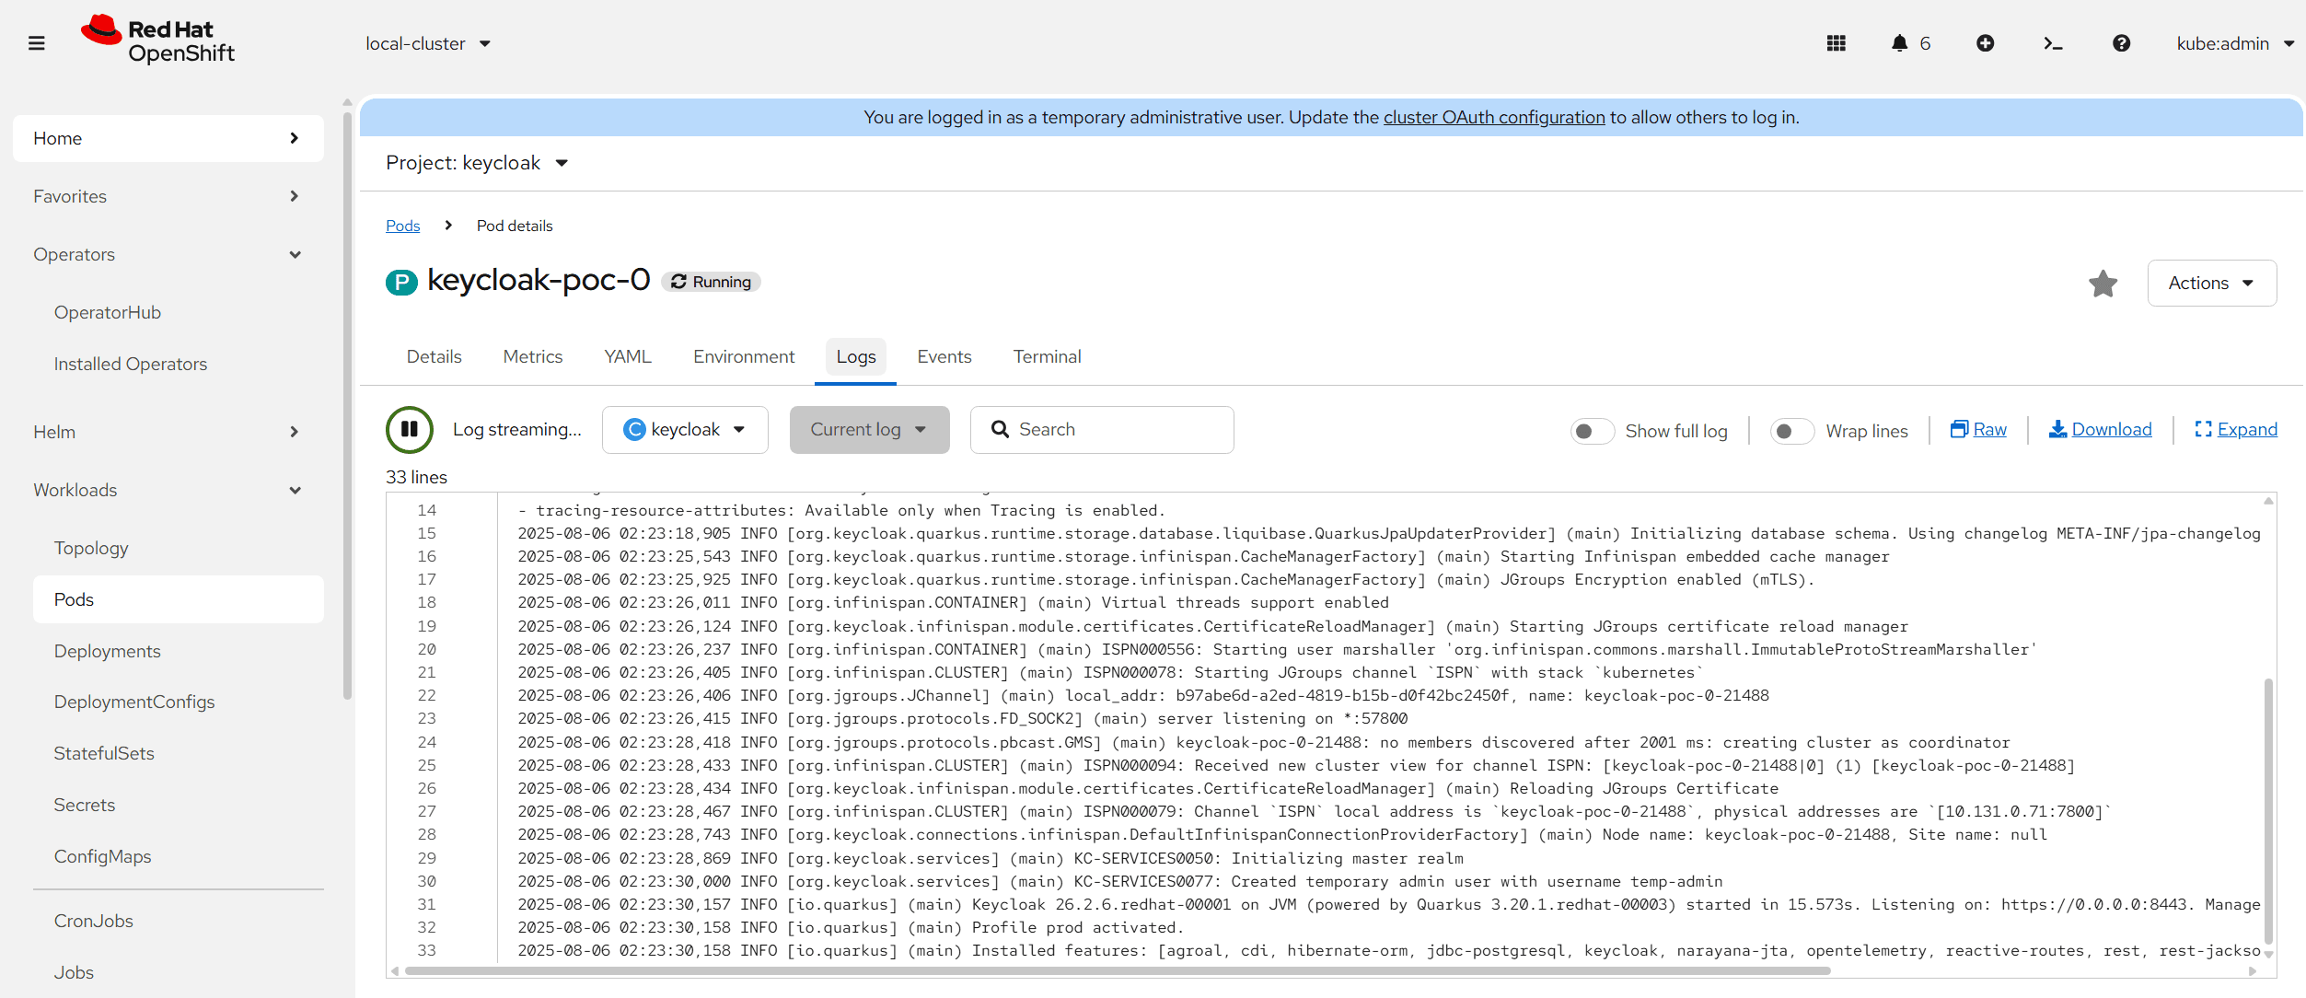This screenshot has width=2306, height=998.
Task: Open the local-cluster selector
Action: pyautogui.click(x=428, y=43)
